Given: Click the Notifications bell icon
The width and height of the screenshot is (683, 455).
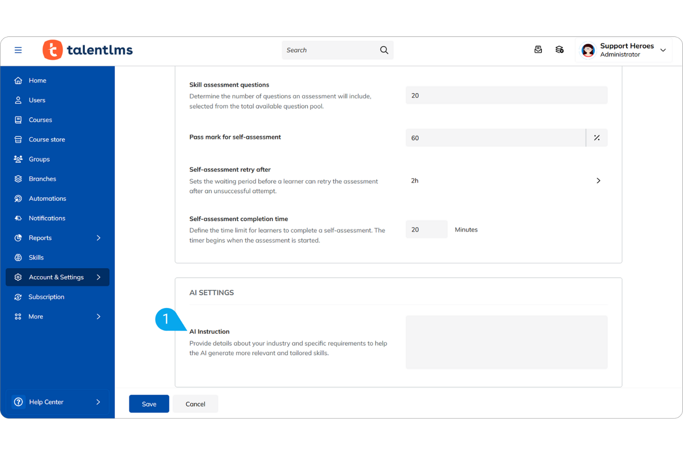Looking at the screenshot, I should tap(18, 218).
